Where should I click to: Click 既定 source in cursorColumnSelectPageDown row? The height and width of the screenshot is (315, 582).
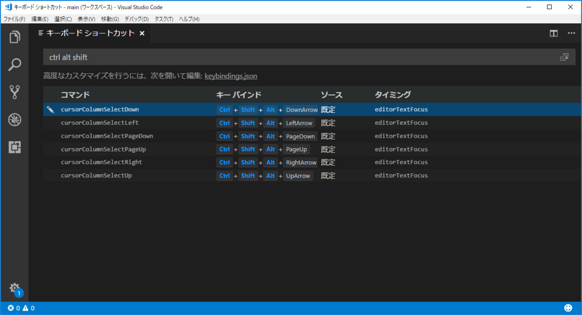point(328,136)
